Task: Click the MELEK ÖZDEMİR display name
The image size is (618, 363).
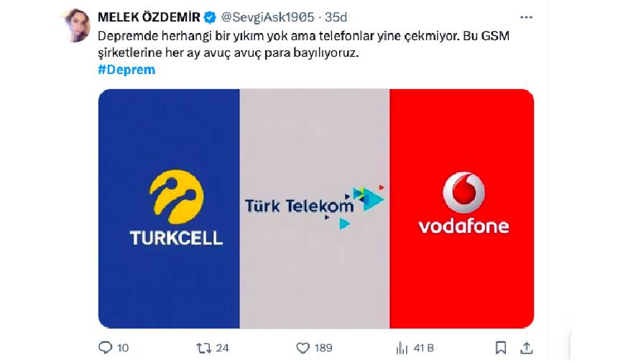Action: click(149, 17)
